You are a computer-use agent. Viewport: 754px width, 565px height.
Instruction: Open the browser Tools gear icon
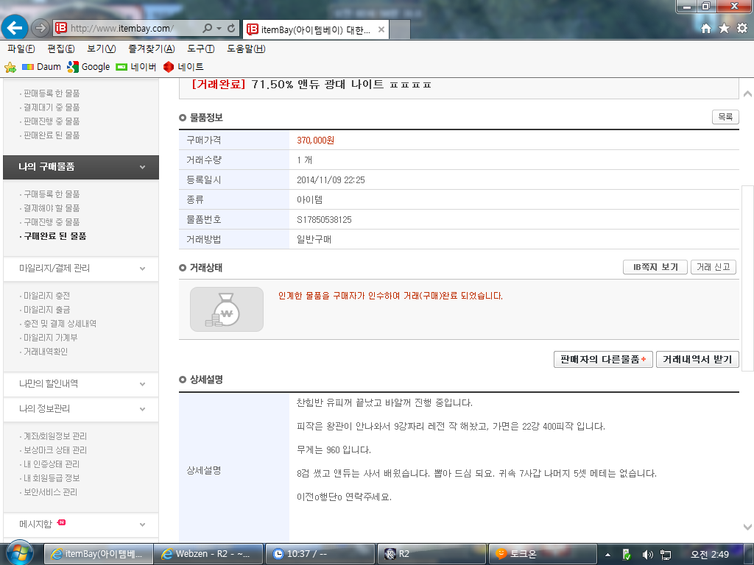point(741,28)
